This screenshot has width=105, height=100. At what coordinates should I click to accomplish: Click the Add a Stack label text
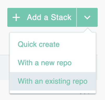point(49,17)
